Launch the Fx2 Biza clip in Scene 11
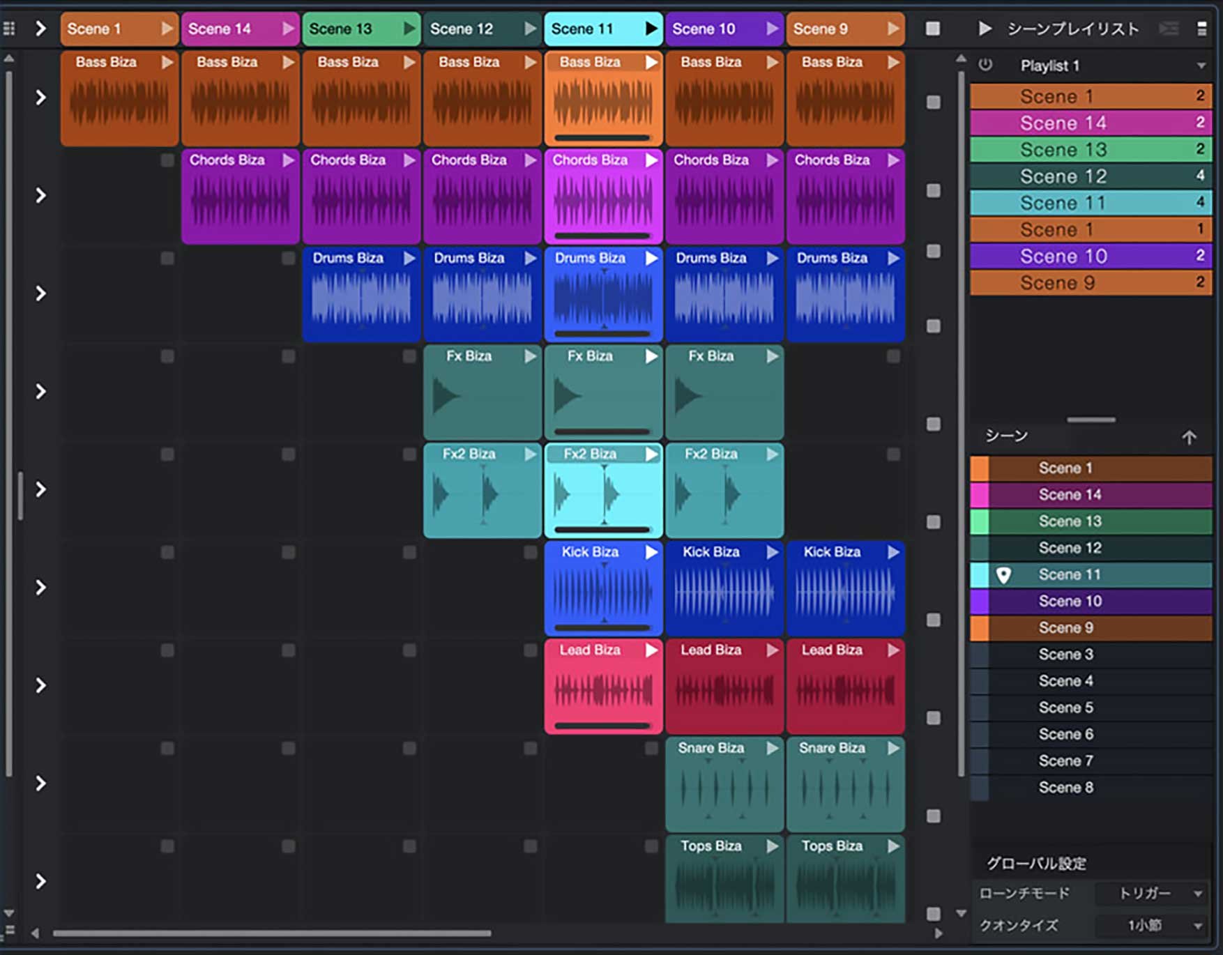The height and width of the screenshot is (955, 1223). 652,454
